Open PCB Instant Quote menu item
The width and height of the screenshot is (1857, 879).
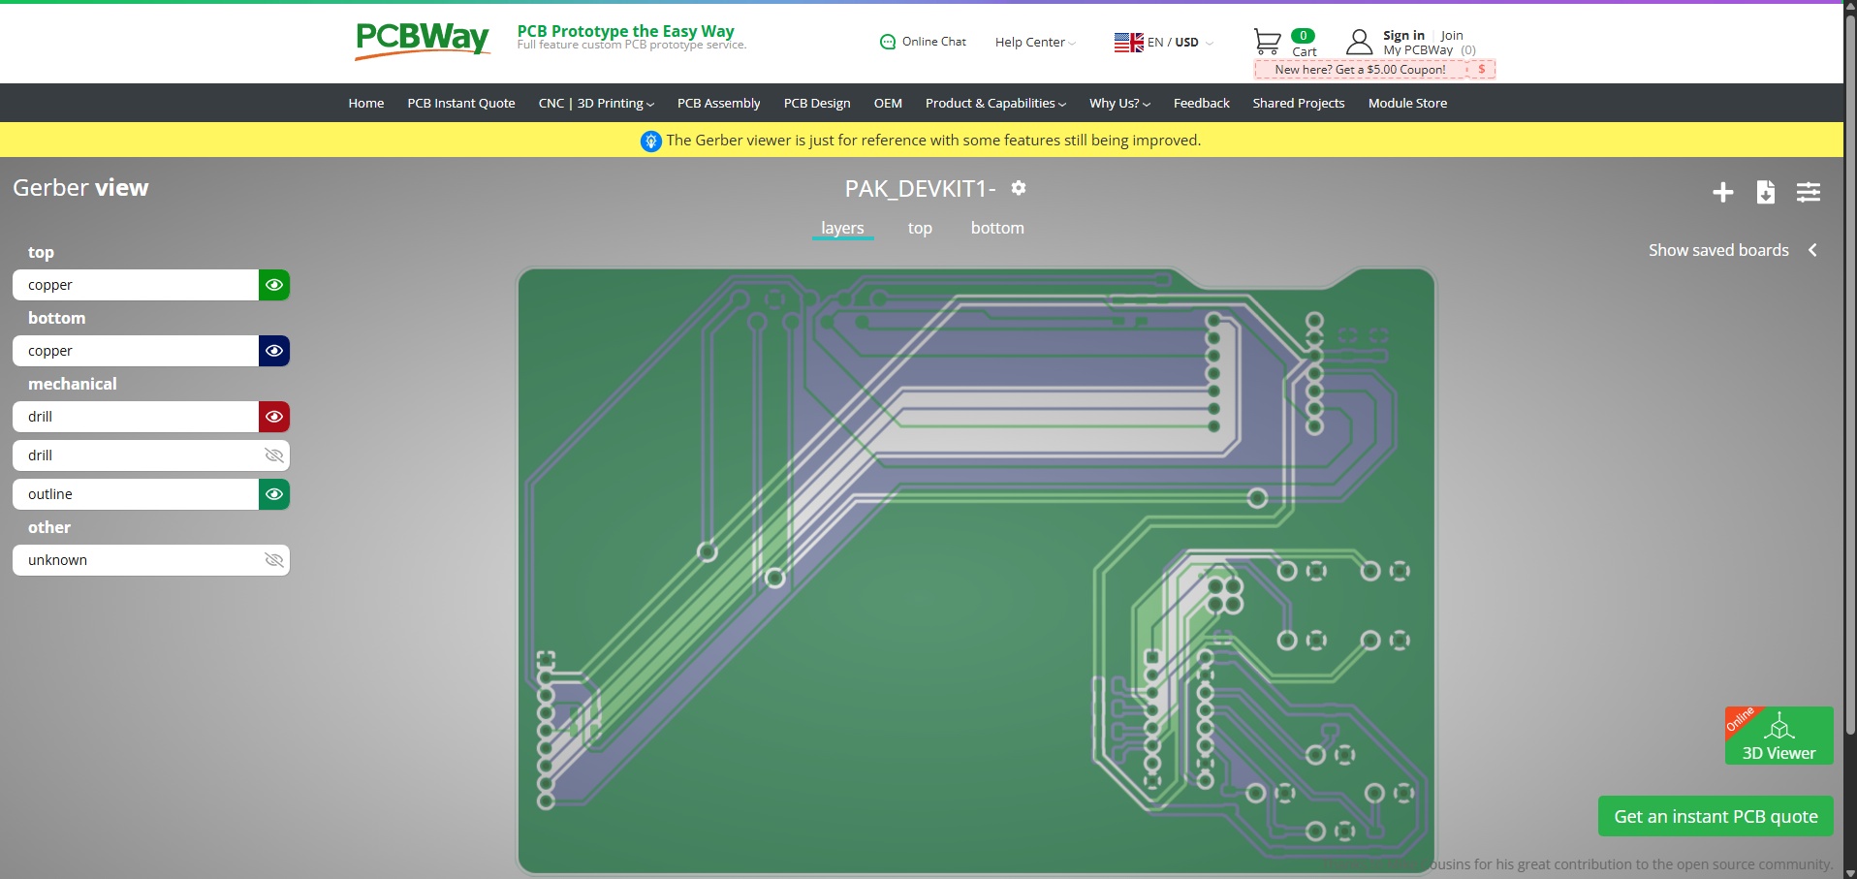pos(461,104)
